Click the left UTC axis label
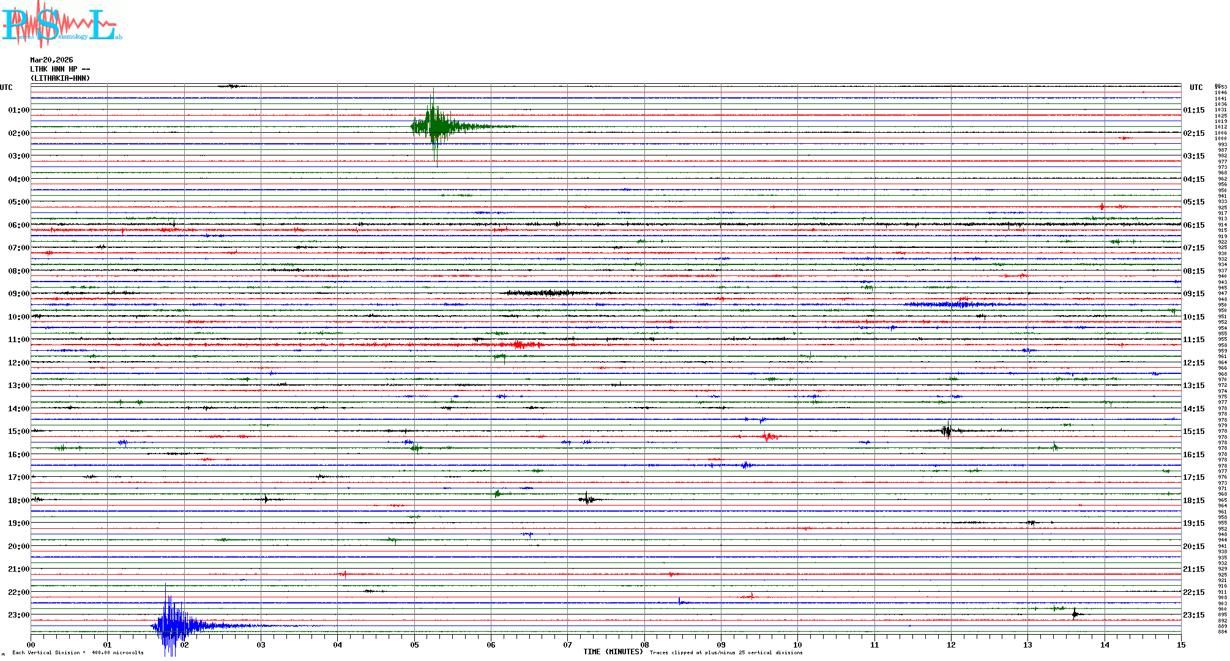The height and width of the screenshot is (661, 1230). coord(6,88)
